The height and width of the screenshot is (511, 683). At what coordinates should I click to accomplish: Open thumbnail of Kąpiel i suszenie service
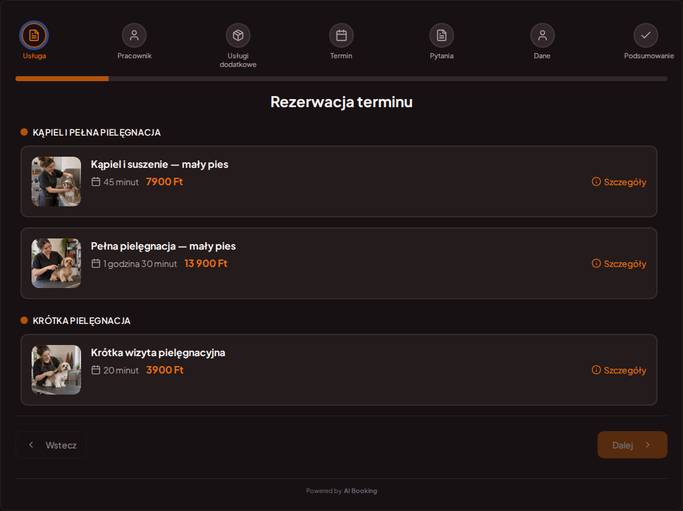56,181
